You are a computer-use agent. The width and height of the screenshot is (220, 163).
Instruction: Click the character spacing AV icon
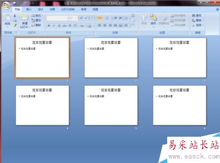[75, 26]
